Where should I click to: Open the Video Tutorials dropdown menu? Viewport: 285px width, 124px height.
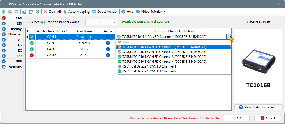click(151, 12)
